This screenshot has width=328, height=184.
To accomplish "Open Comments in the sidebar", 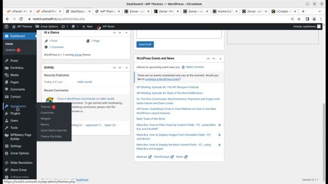I will [x=17, y=89].
